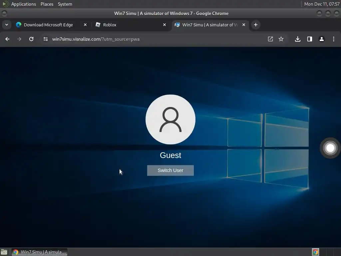The image size is (341, 256).
Task: Close the Win7 Simu tab
Action: 244,25
